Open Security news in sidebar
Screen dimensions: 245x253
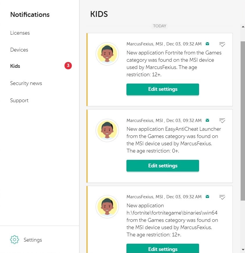26,83
